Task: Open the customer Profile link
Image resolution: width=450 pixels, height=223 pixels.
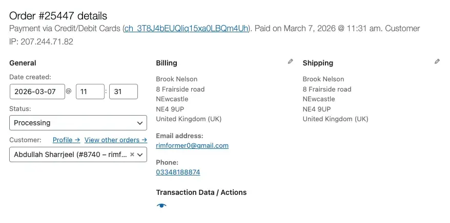Action: [66, 140]
